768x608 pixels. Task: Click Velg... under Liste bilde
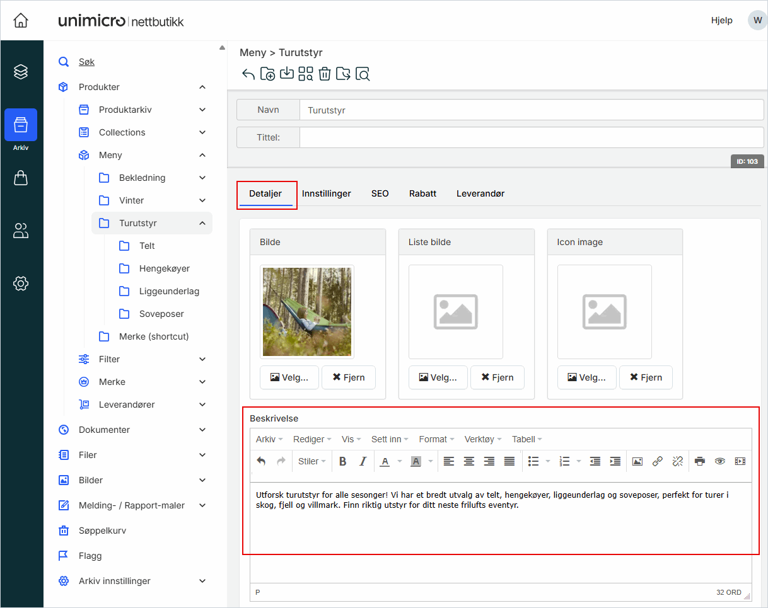[x=438, y=377]
